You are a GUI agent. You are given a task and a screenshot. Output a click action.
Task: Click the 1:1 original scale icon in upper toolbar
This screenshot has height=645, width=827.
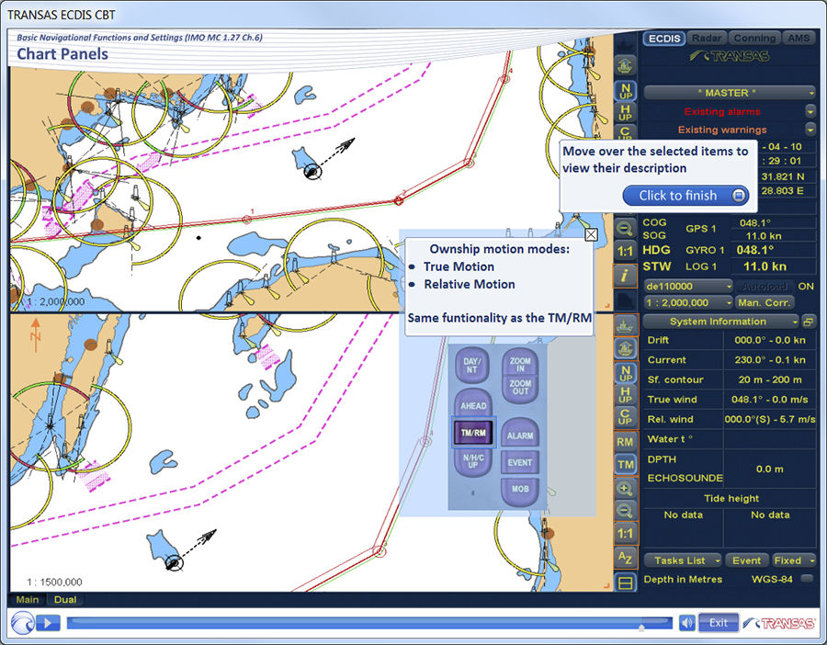[626, 252]
